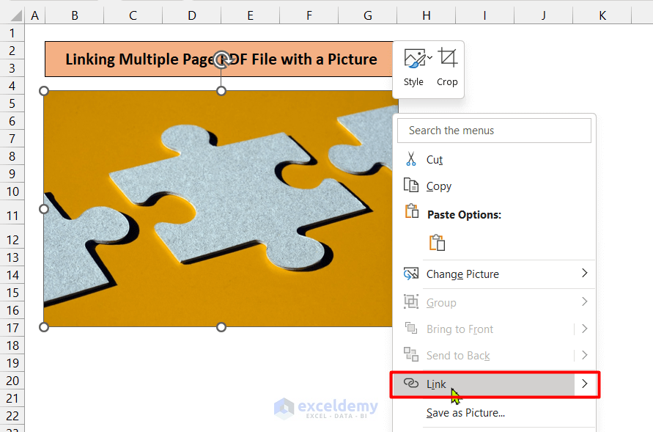Click the Select All corner triangle
Viewport: 653px width, 432px height.
(16, 15)
